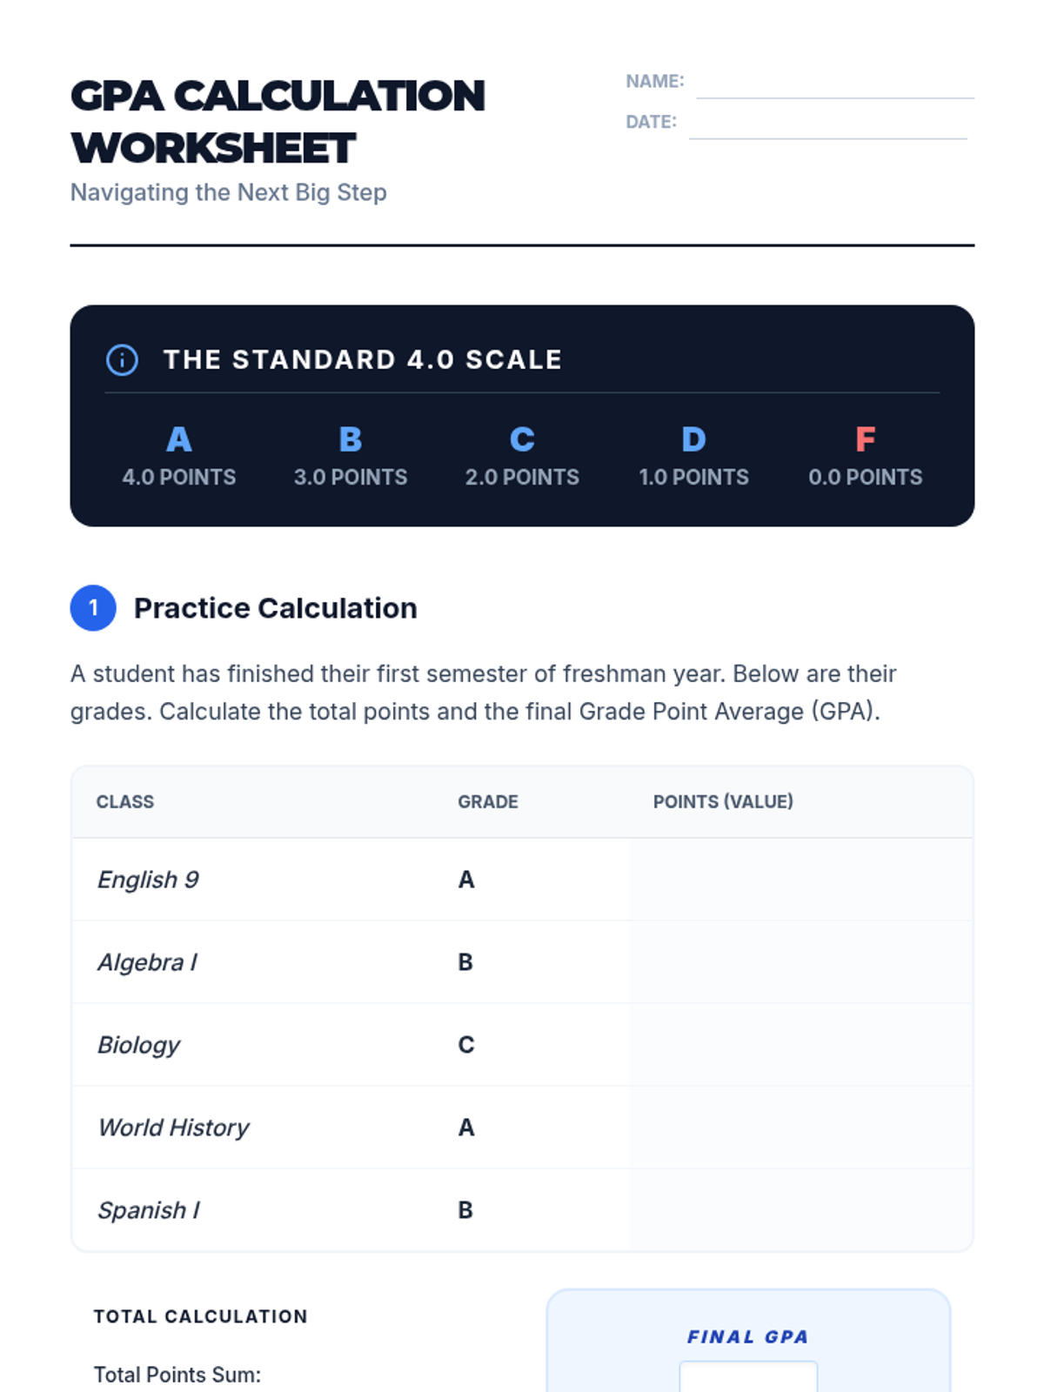Click the points cell for English 9

(x=800, y=880)
